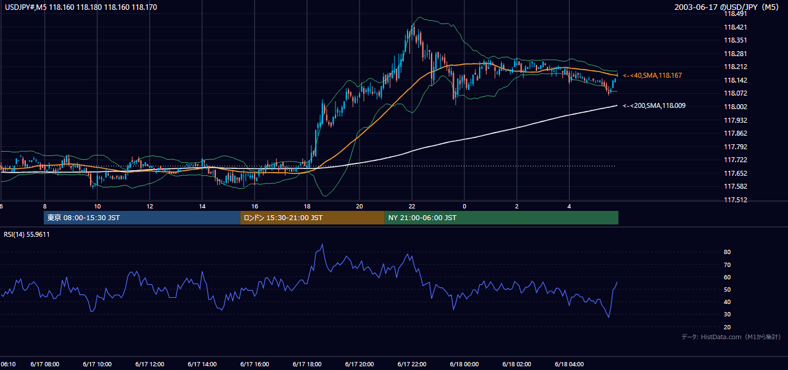The height and width of the screenshot is (370, 788).
Task: Click RSI scale value 50
Action: (728, 289)
